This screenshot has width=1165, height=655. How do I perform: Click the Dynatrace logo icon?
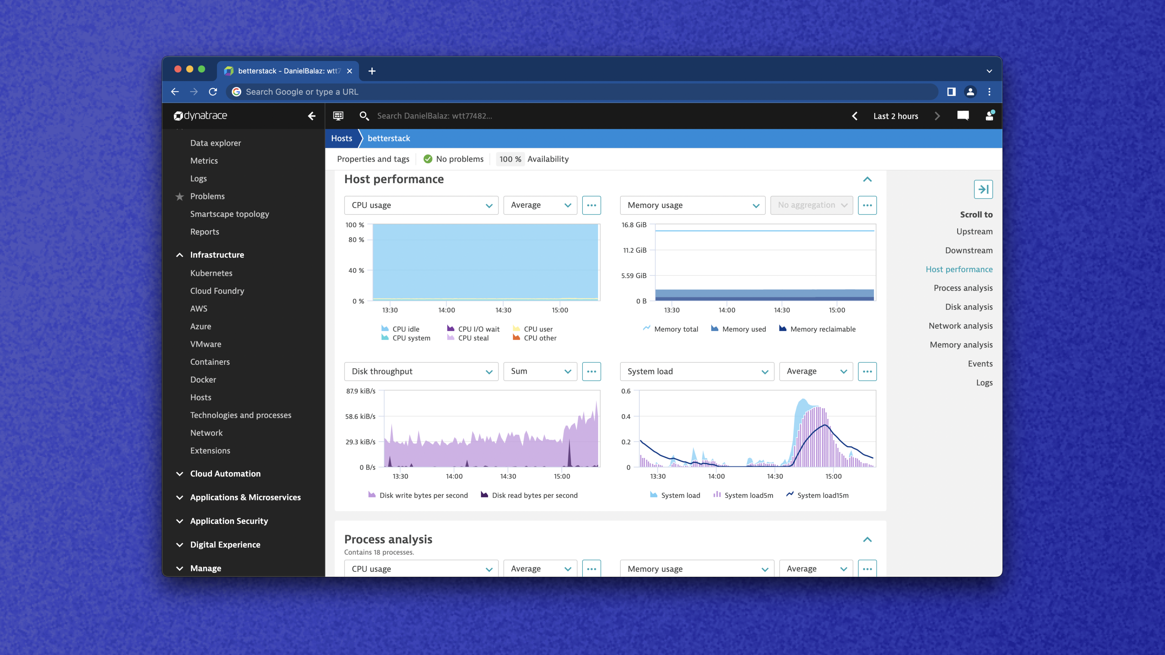[178, 115]
